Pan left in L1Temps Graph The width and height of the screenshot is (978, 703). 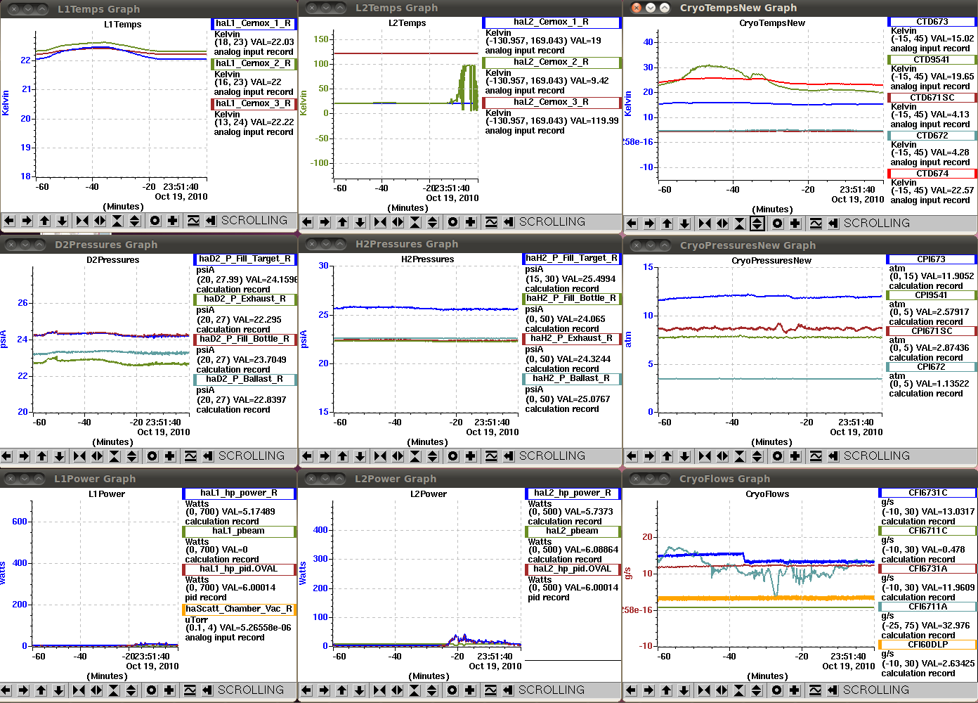[x=9, y=221]
